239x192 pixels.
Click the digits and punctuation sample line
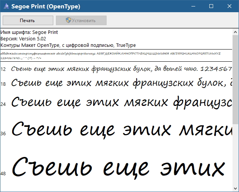coord(21,58)
